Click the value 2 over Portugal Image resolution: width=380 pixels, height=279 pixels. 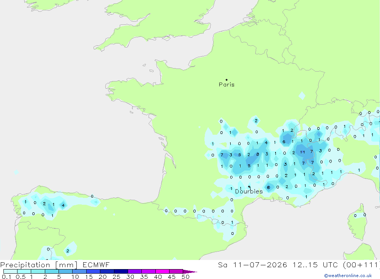pos(68,251)
